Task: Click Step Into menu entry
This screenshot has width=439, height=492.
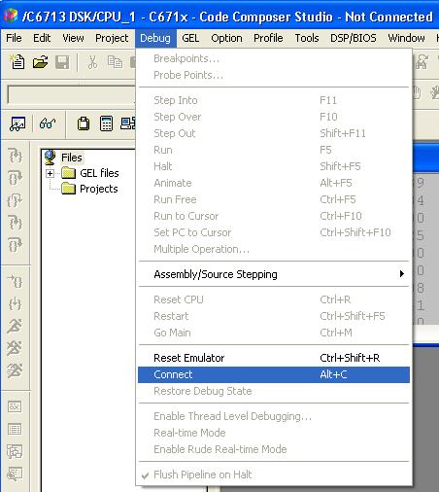Action: pyautogui.click(x=274, y=100)
